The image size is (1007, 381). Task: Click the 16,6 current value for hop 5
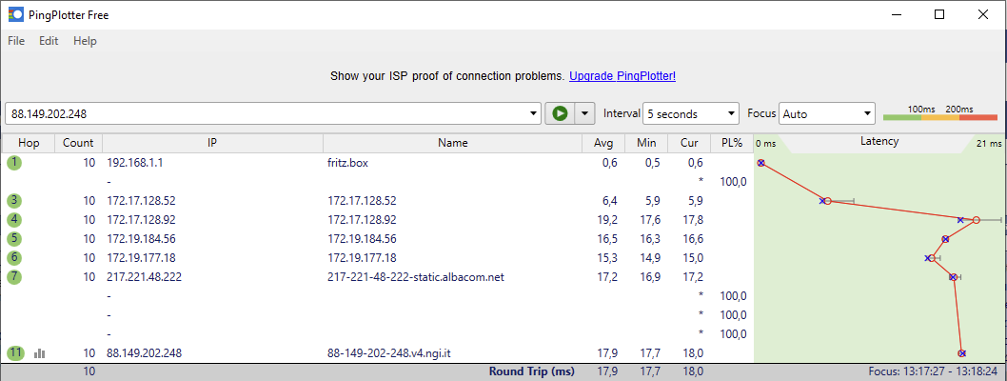tap(692, 239)
